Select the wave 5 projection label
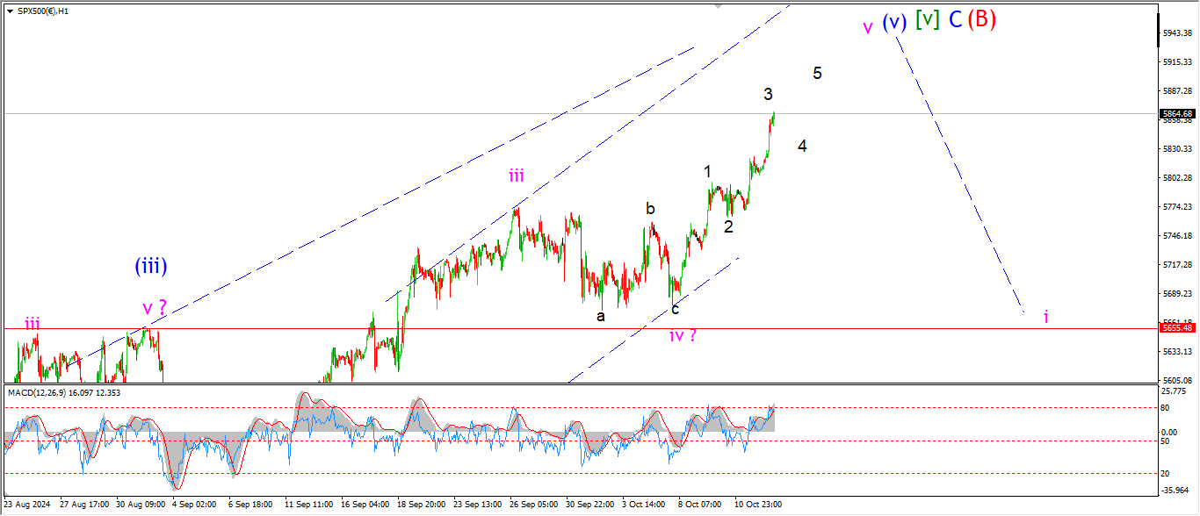The height and width of the screenshot is (516, 1200). [x=817, y=74]
